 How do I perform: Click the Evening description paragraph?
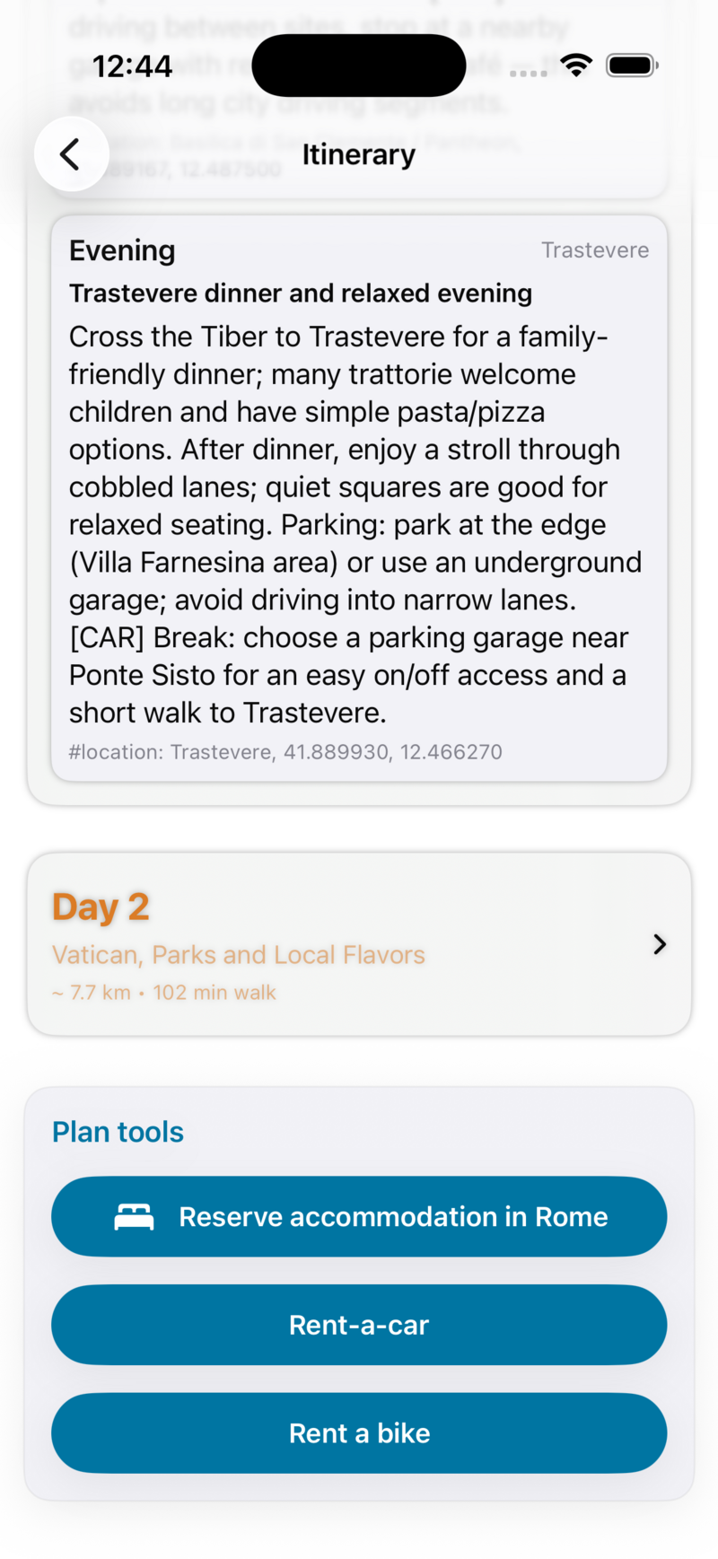[x=355, y=524]
